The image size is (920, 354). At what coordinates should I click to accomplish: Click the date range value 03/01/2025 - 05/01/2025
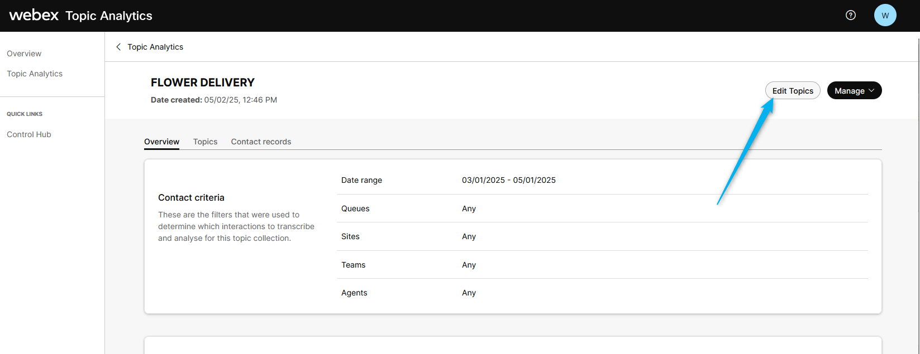point(508,180)
